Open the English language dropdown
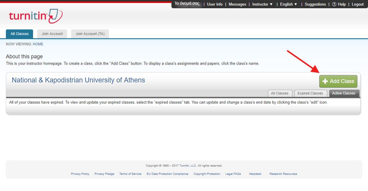368x191 pixels. pos(289,4)
